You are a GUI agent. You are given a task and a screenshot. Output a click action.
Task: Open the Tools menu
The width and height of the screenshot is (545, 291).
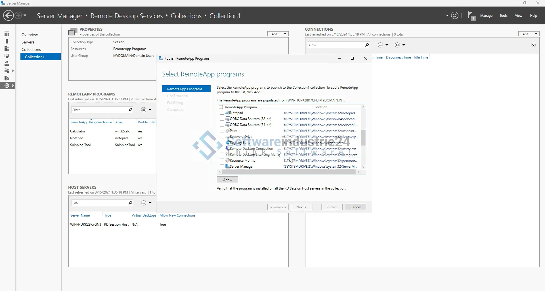tap(503, 16)
